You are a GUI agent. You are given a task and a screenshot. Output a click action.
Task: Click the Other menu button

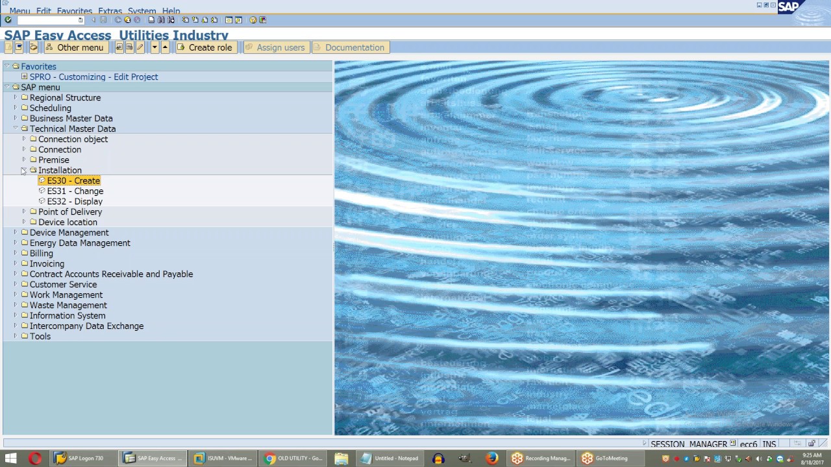tap(77, 47)
